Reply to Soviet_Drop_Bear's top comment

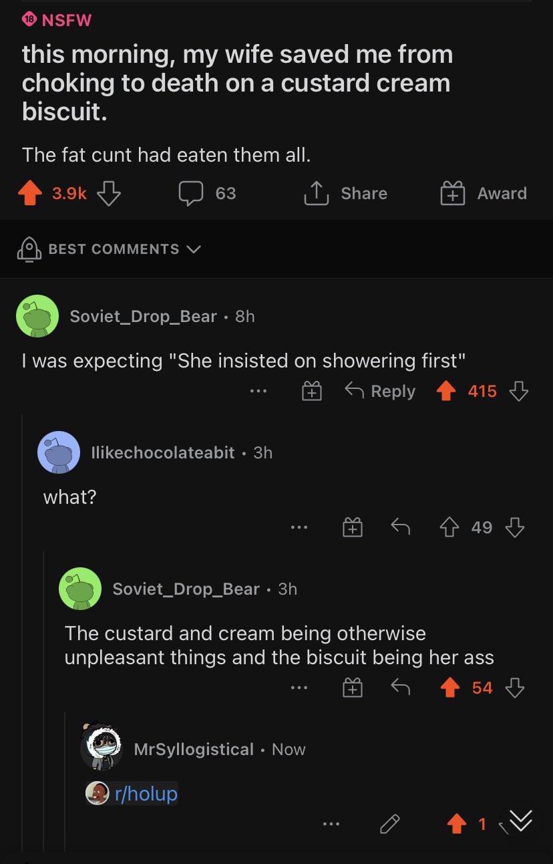[380, 392]
